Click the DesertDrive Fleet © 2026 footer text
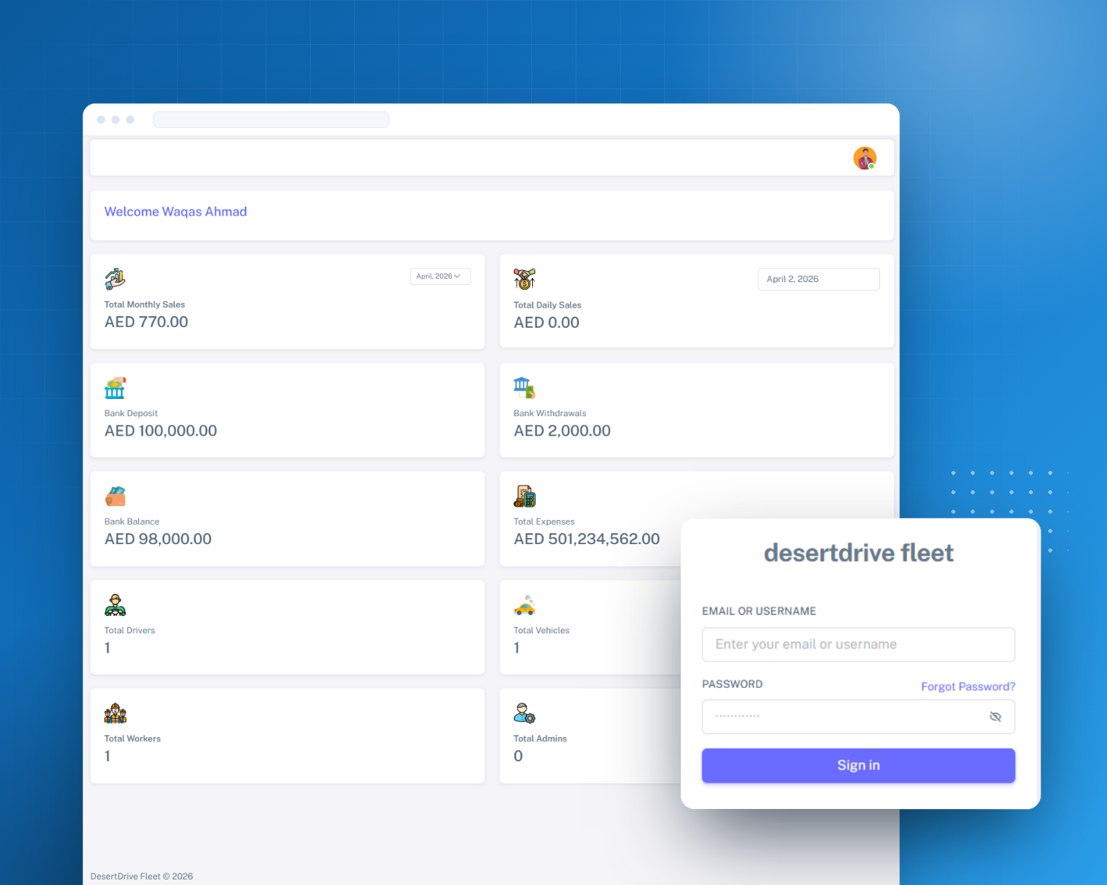Viewport: 1107px width, 885px height. pos(142,876)
